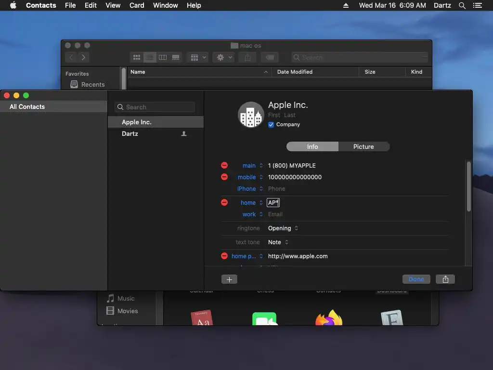493x370 pixels.
Task: Switch Finder to gallery view
Action: [176, 57]
